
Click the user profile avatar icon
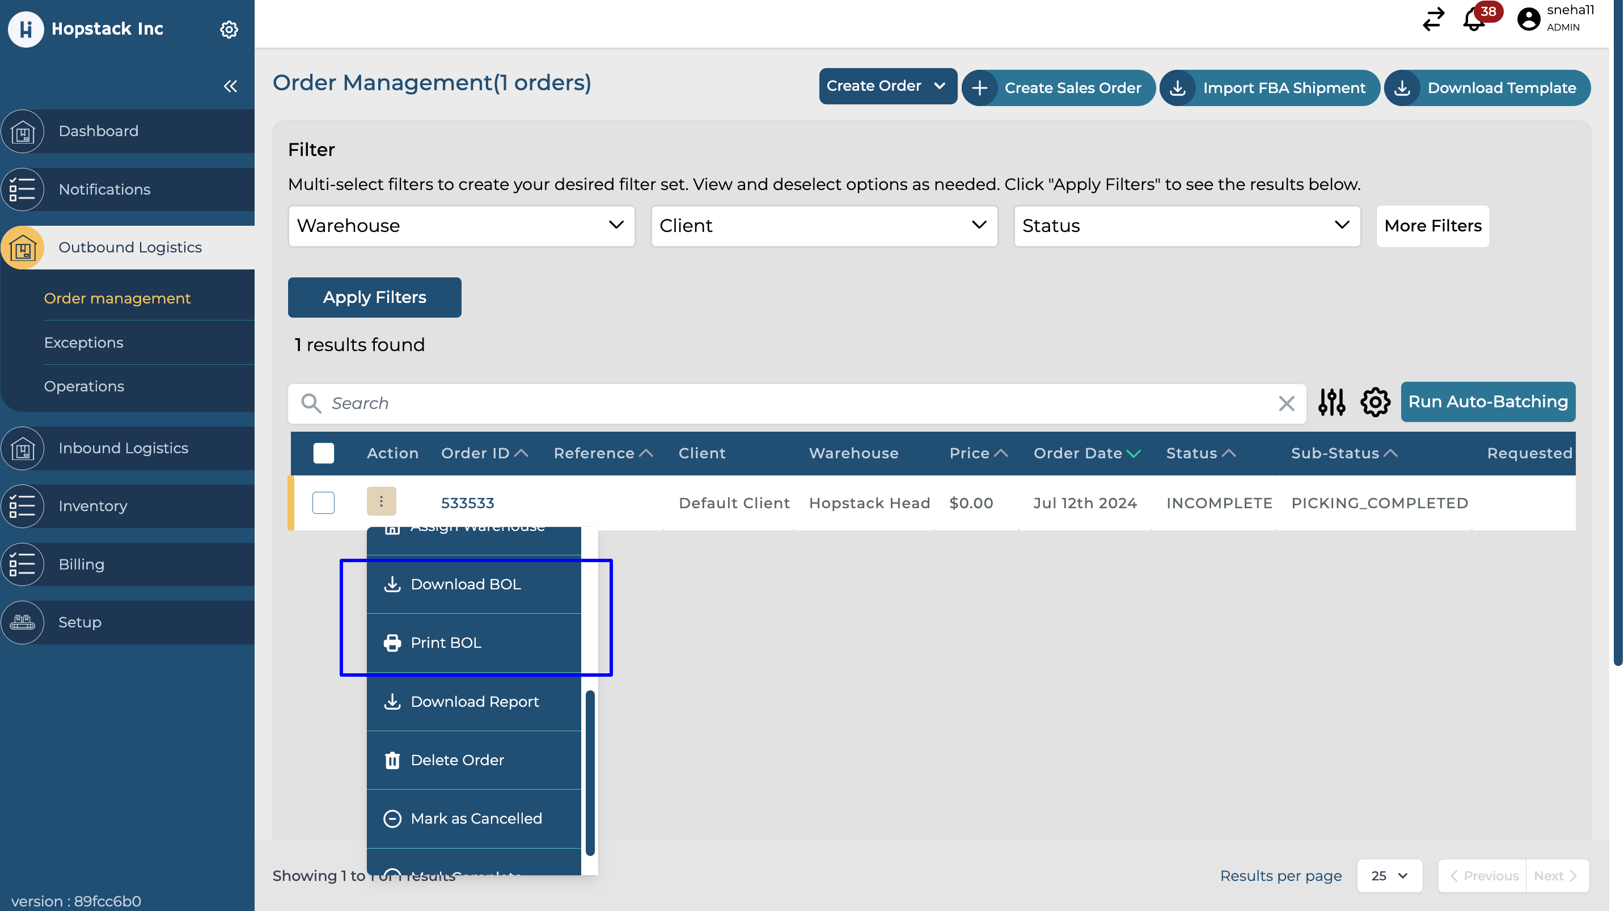1528,19
